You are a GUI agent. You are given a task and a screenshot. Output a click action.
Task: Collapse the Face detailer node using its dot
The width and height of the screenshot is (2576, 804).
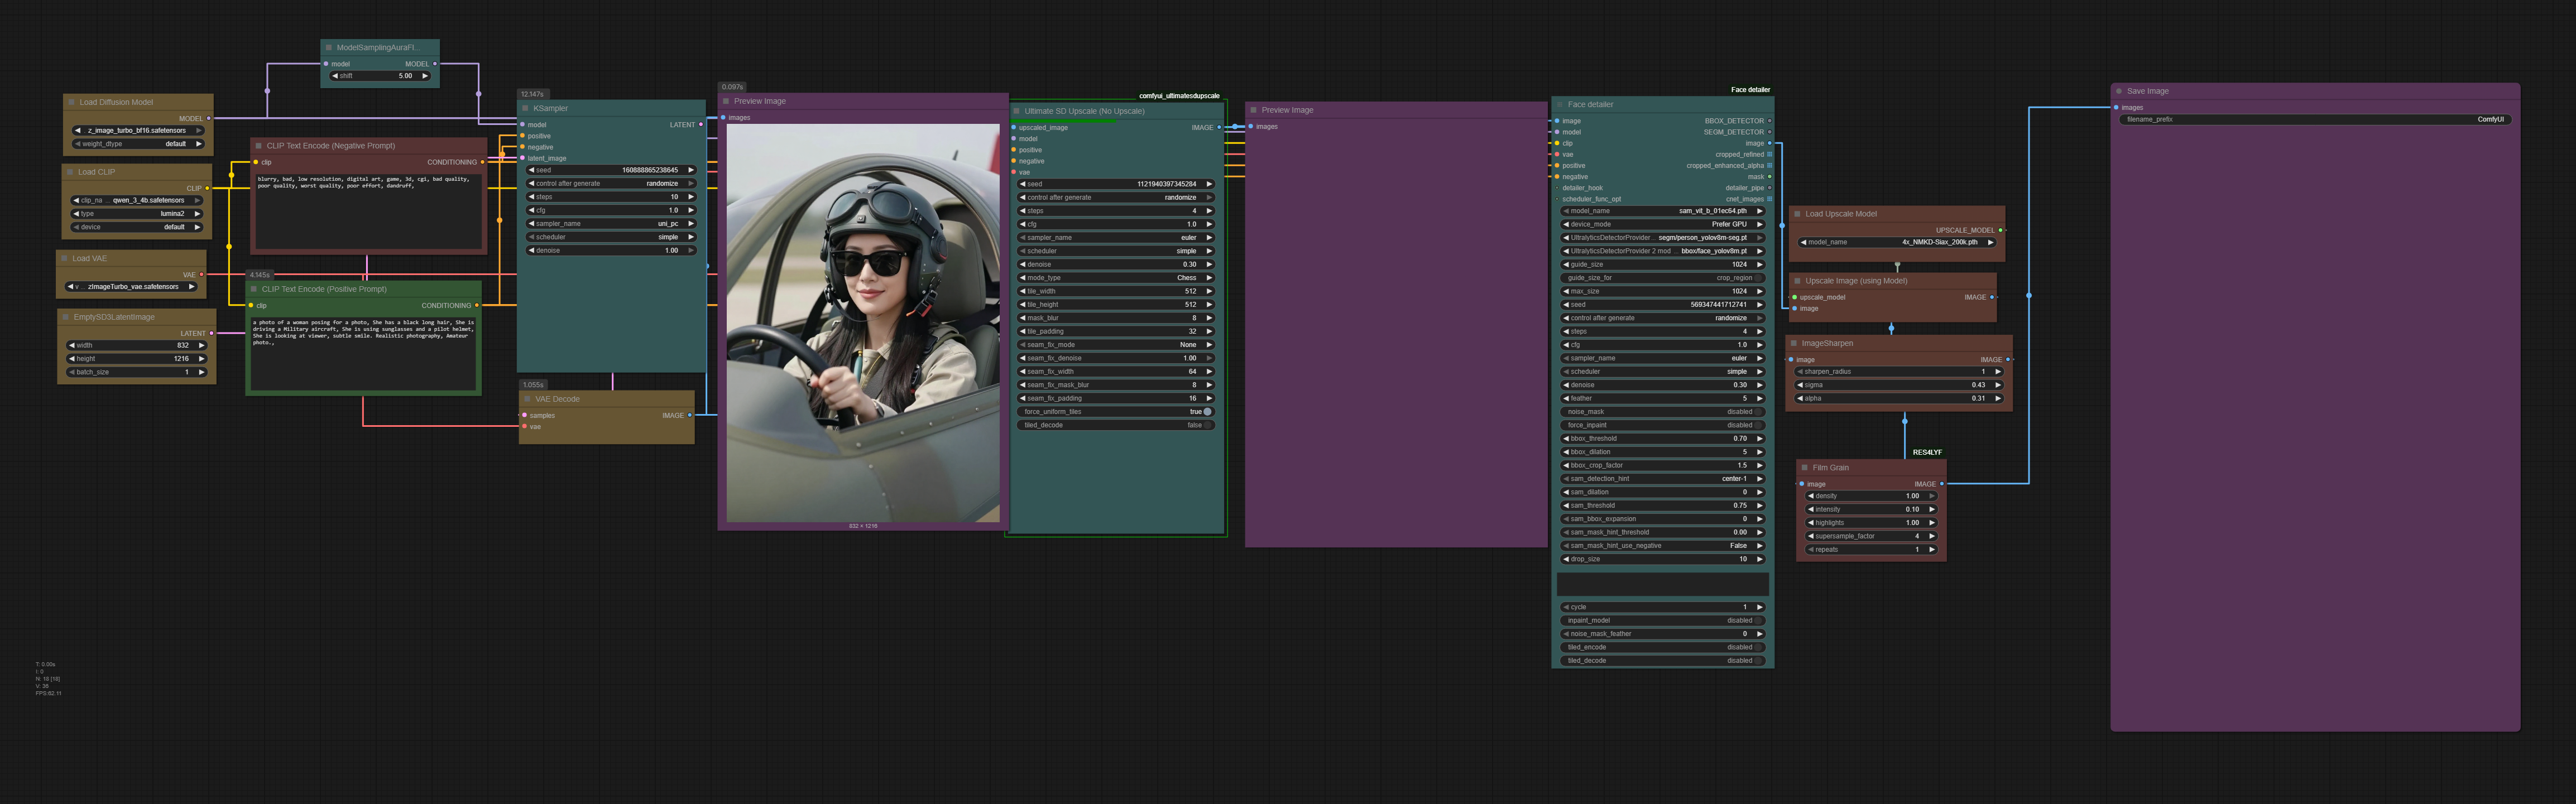[1560, 104]
